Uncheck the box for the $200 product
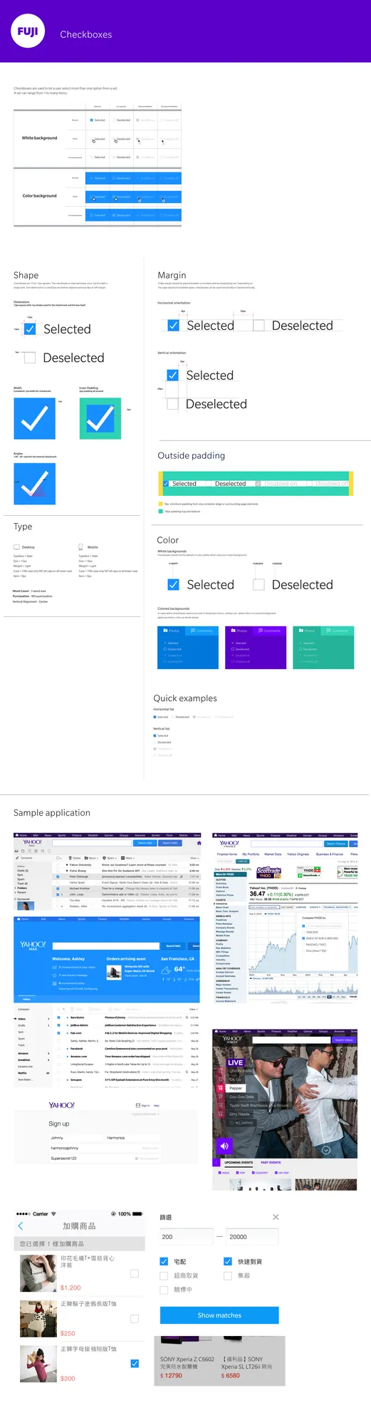 click(x=135, y=1364)
